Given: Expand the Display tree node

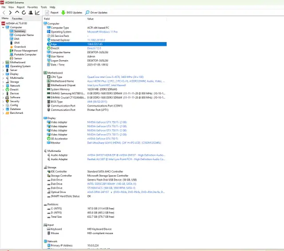Looking at the screenshot, I should tap(3, 74).
